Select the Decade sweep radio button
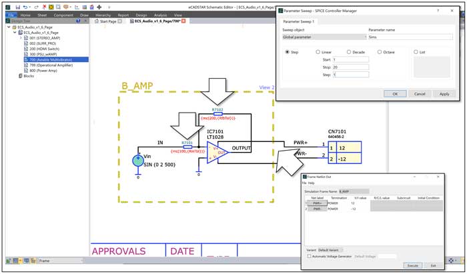The height and width of the screenshot is (274, 467). coord(349,52)
